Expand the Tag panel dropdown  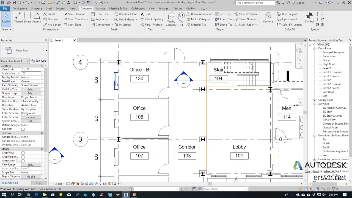tap(220, 29)
